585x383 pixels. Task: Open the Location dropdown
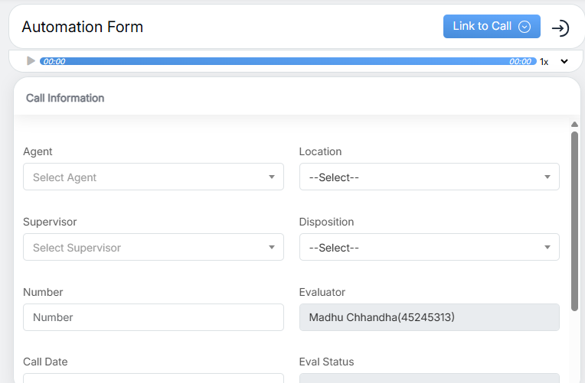(x=429, y=177)
